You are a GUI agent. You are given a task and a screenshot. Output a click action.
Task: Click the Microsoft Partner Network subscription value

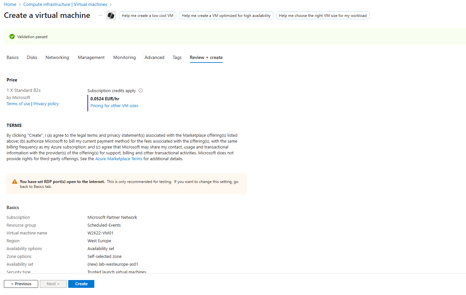coord(112,217)
